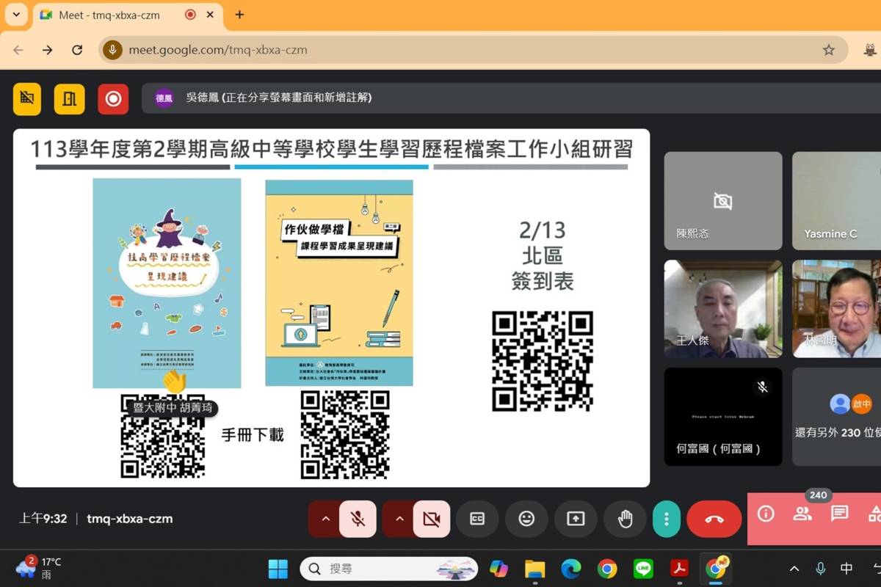Click the taskbar search box
Viewport: 881px width, 587px height.
[x=389, y=569]
